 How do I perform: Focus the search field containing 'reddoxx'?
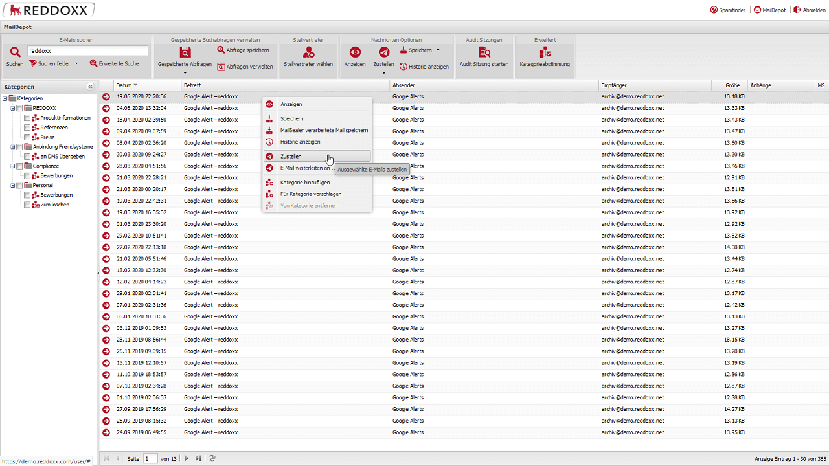click(87, 50)
